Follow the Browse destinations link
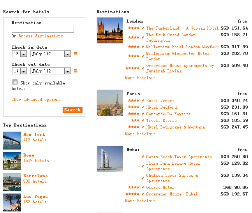 pos(41,36)
